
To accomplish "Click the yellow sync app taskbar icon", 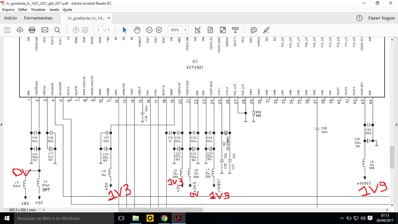I will pos(150,219).
